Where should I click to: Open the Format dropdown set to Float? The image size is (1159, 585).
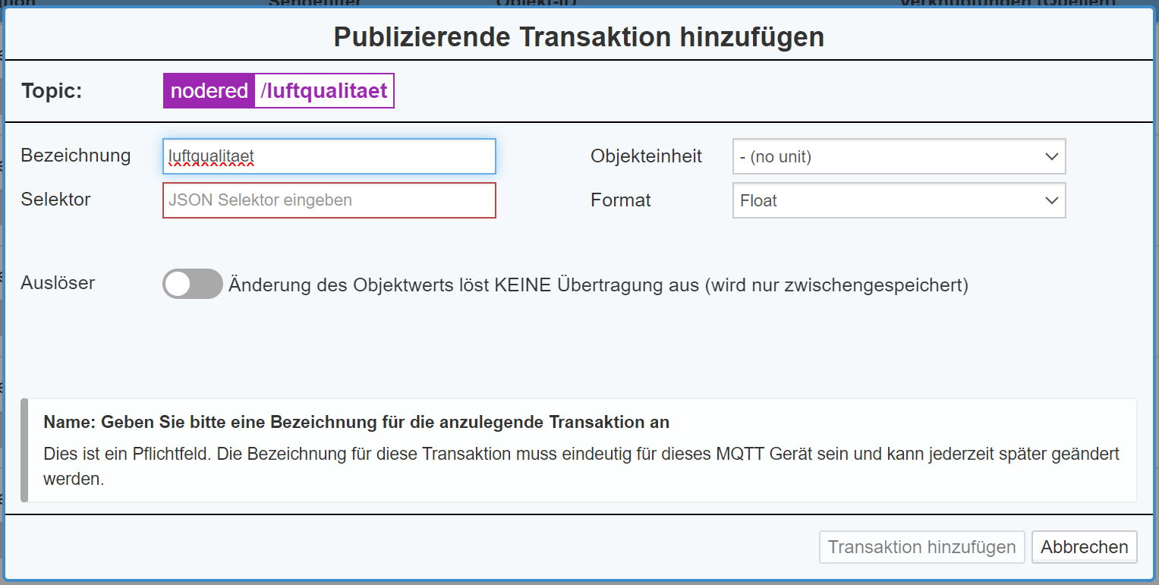tap(899, 200)
